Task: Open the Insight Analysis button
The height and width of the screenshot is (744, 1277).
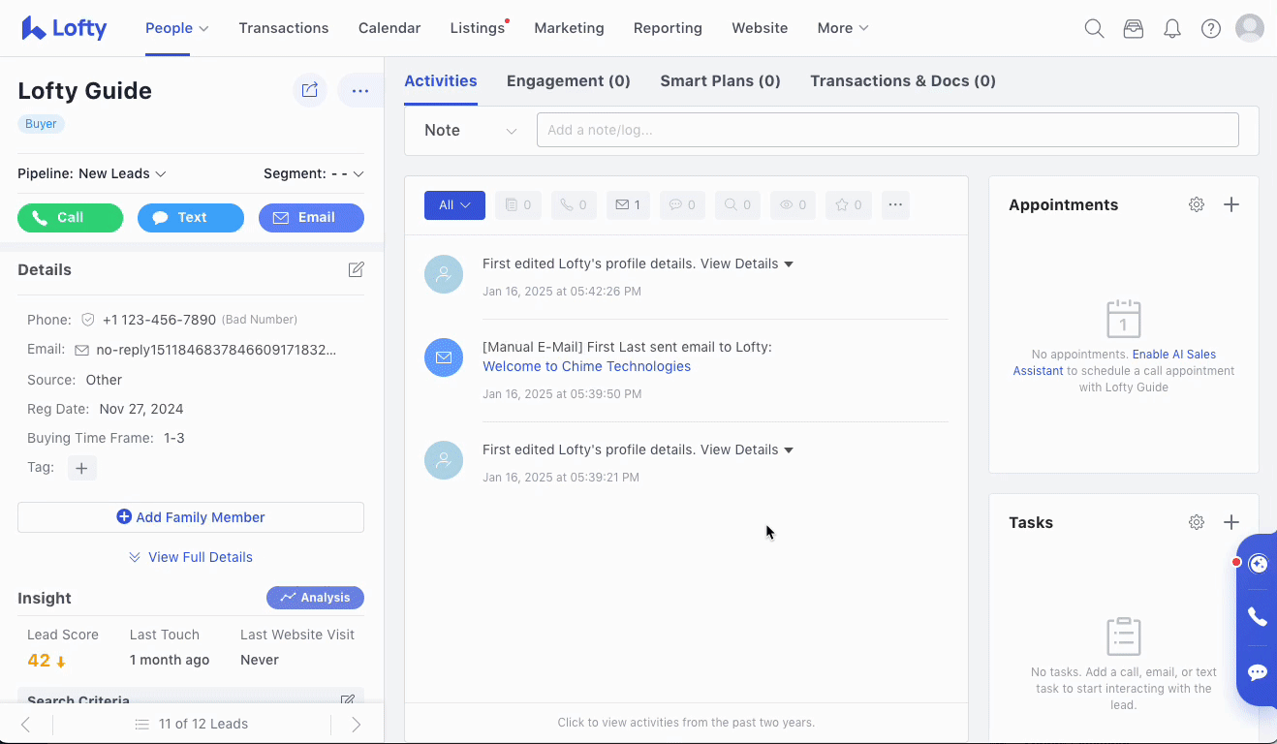Action: point(315,598)
